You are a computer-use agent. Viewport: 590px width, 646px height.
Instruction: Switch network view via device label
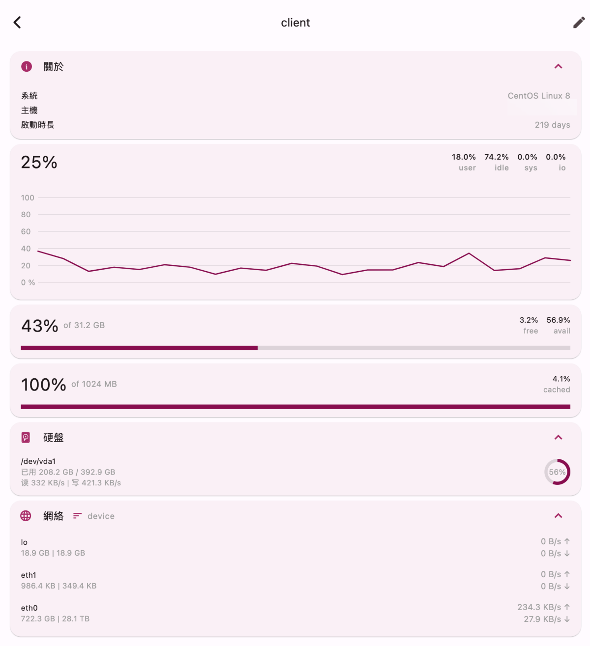tap(101, 516)
